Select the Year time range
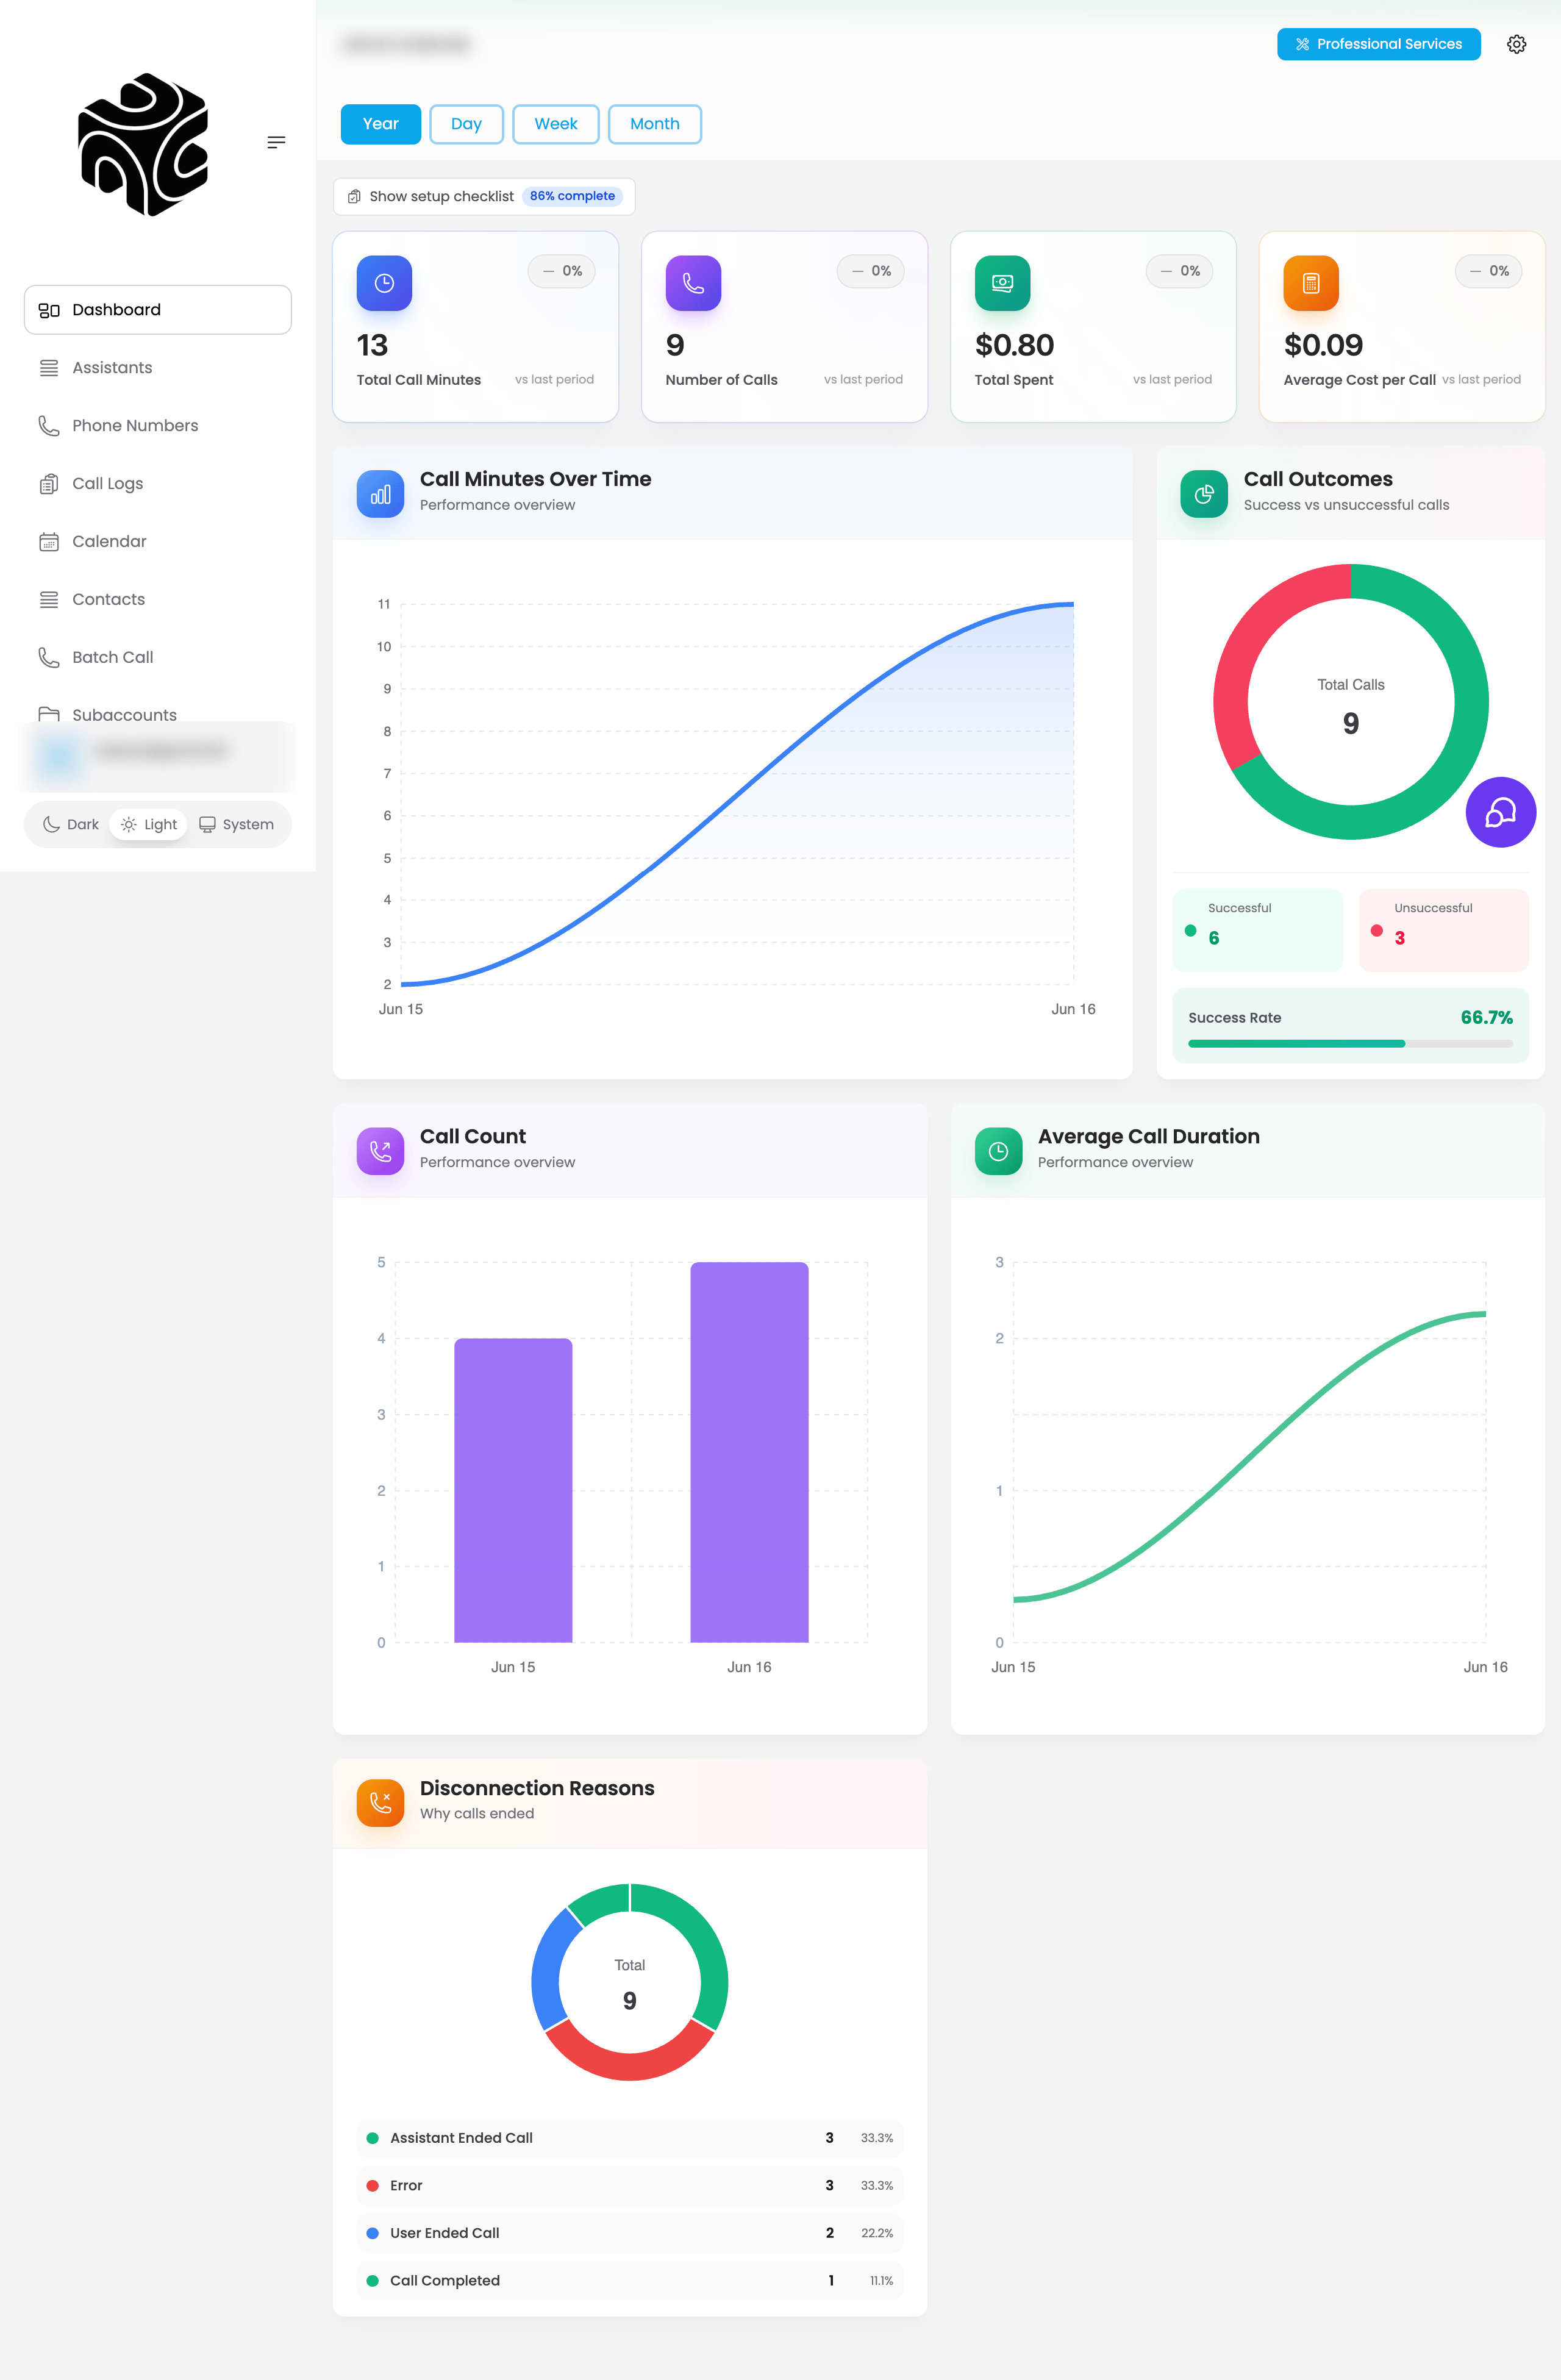Screen dimensions: 1561x2380 (x=381, y=124)
